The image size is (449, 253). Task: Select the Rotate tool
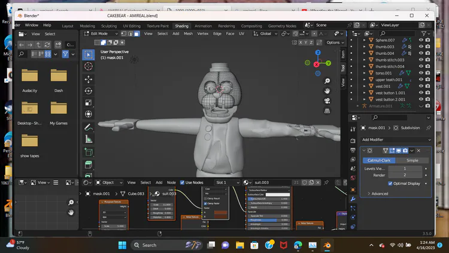pyautogui.click(x=89, y=91)
